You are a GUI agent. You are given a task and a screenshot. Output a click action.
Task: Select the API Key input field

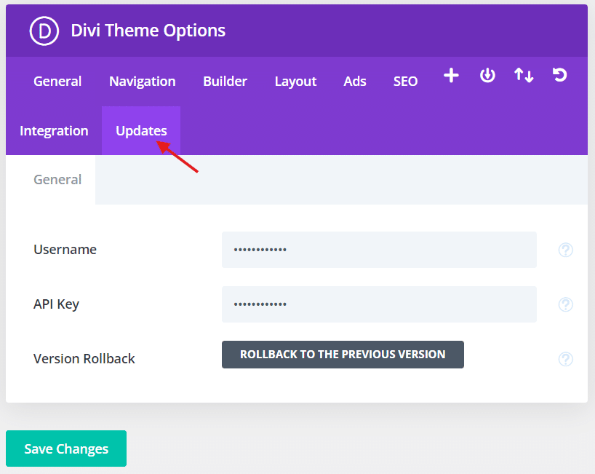pyautogui.click(x=379, y=304)
